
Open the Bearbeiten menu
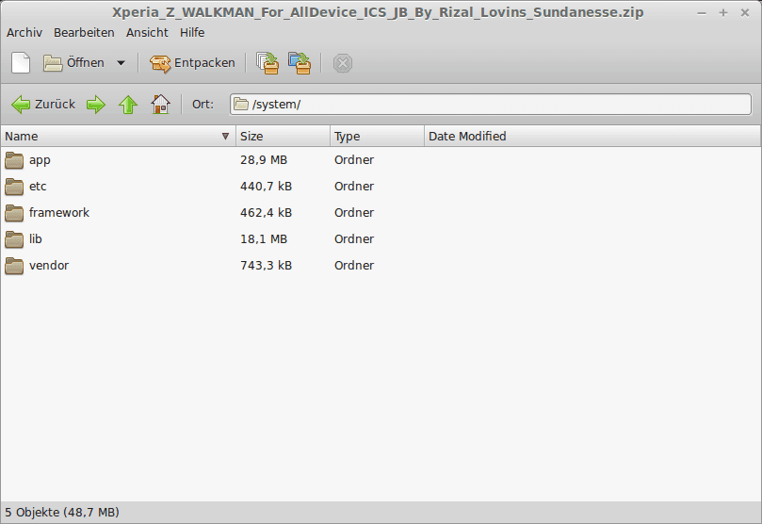(84, 33)
